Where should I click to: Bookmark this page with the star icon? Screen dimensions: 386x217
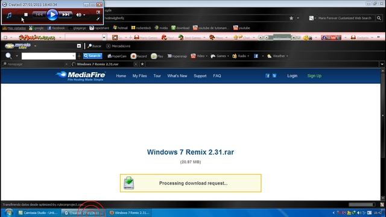291,18
